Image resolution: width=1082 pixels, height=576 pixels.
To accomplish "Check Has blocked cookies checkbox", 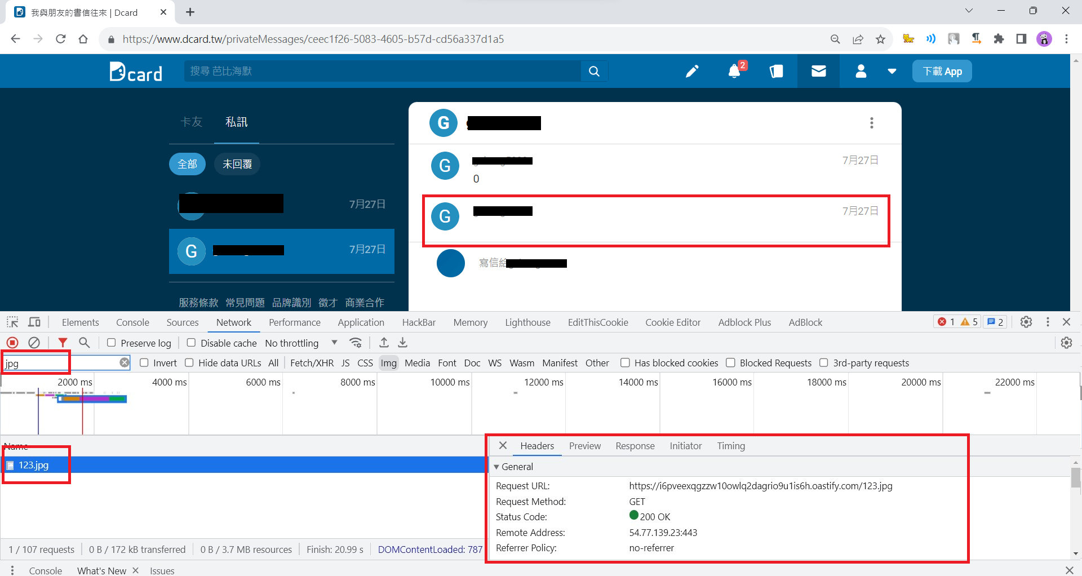I will click(x=625, y=362).
